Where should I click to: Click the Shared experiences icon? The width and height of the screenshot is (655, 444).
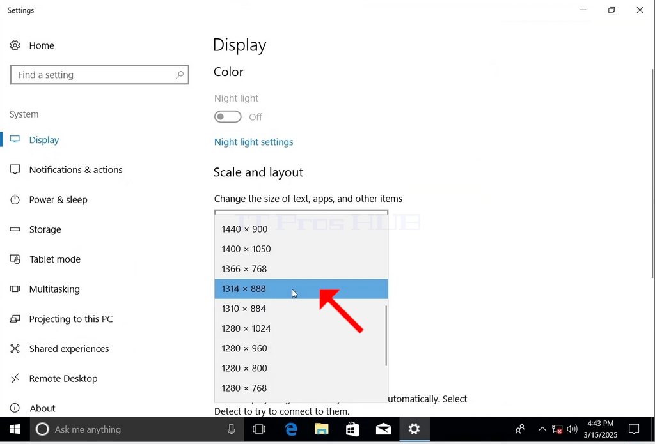(x=15, y=348)
